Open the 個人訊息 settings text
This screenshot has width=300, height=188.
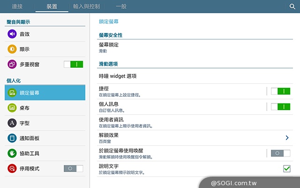109,104
